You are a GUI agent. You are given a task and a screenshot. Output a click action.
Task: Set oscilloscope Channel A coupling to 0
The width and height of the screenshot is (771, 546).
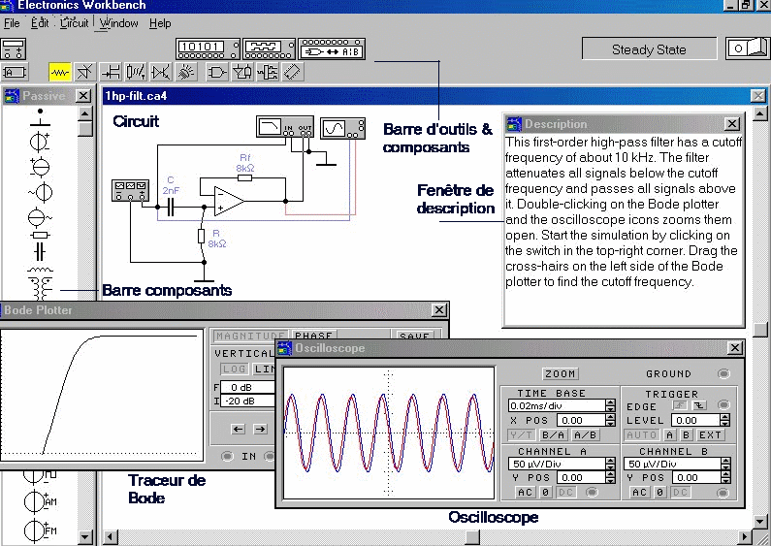click(545, 492)
